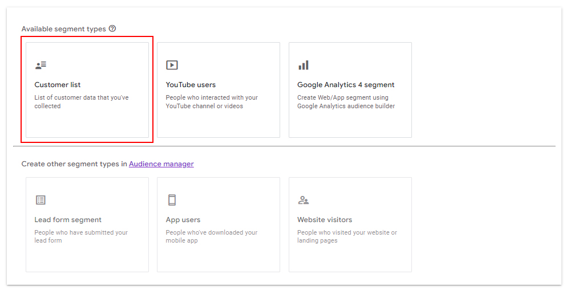Click the Website visitors people icon
The width and height of the screenshot is (574, 299).
[x=304, y=200]
